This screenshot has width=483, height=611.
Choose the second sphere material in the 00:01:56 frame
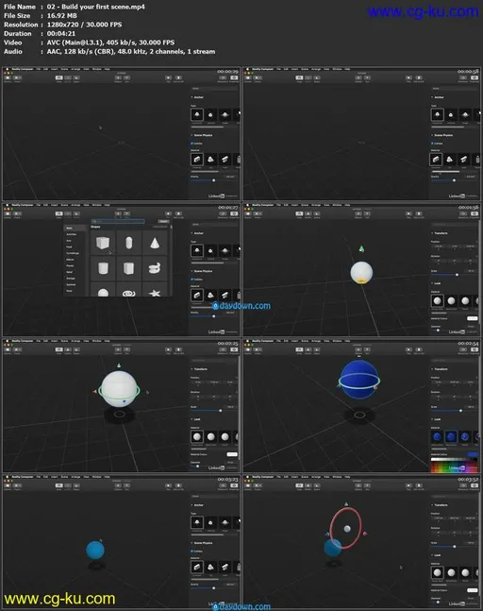(x=451, y=301)
